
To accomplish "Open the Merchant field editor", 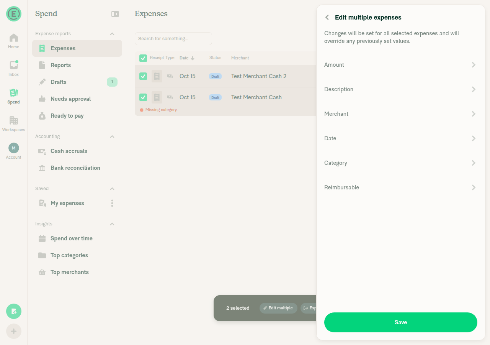I will coord(401,114).
